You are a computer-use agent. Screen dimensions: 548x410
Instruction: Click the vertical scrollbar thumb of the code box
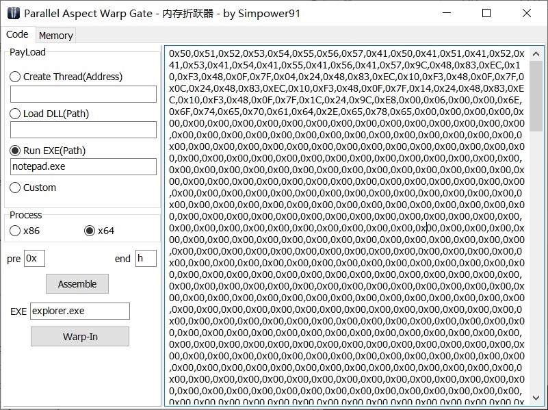point(536,96)
